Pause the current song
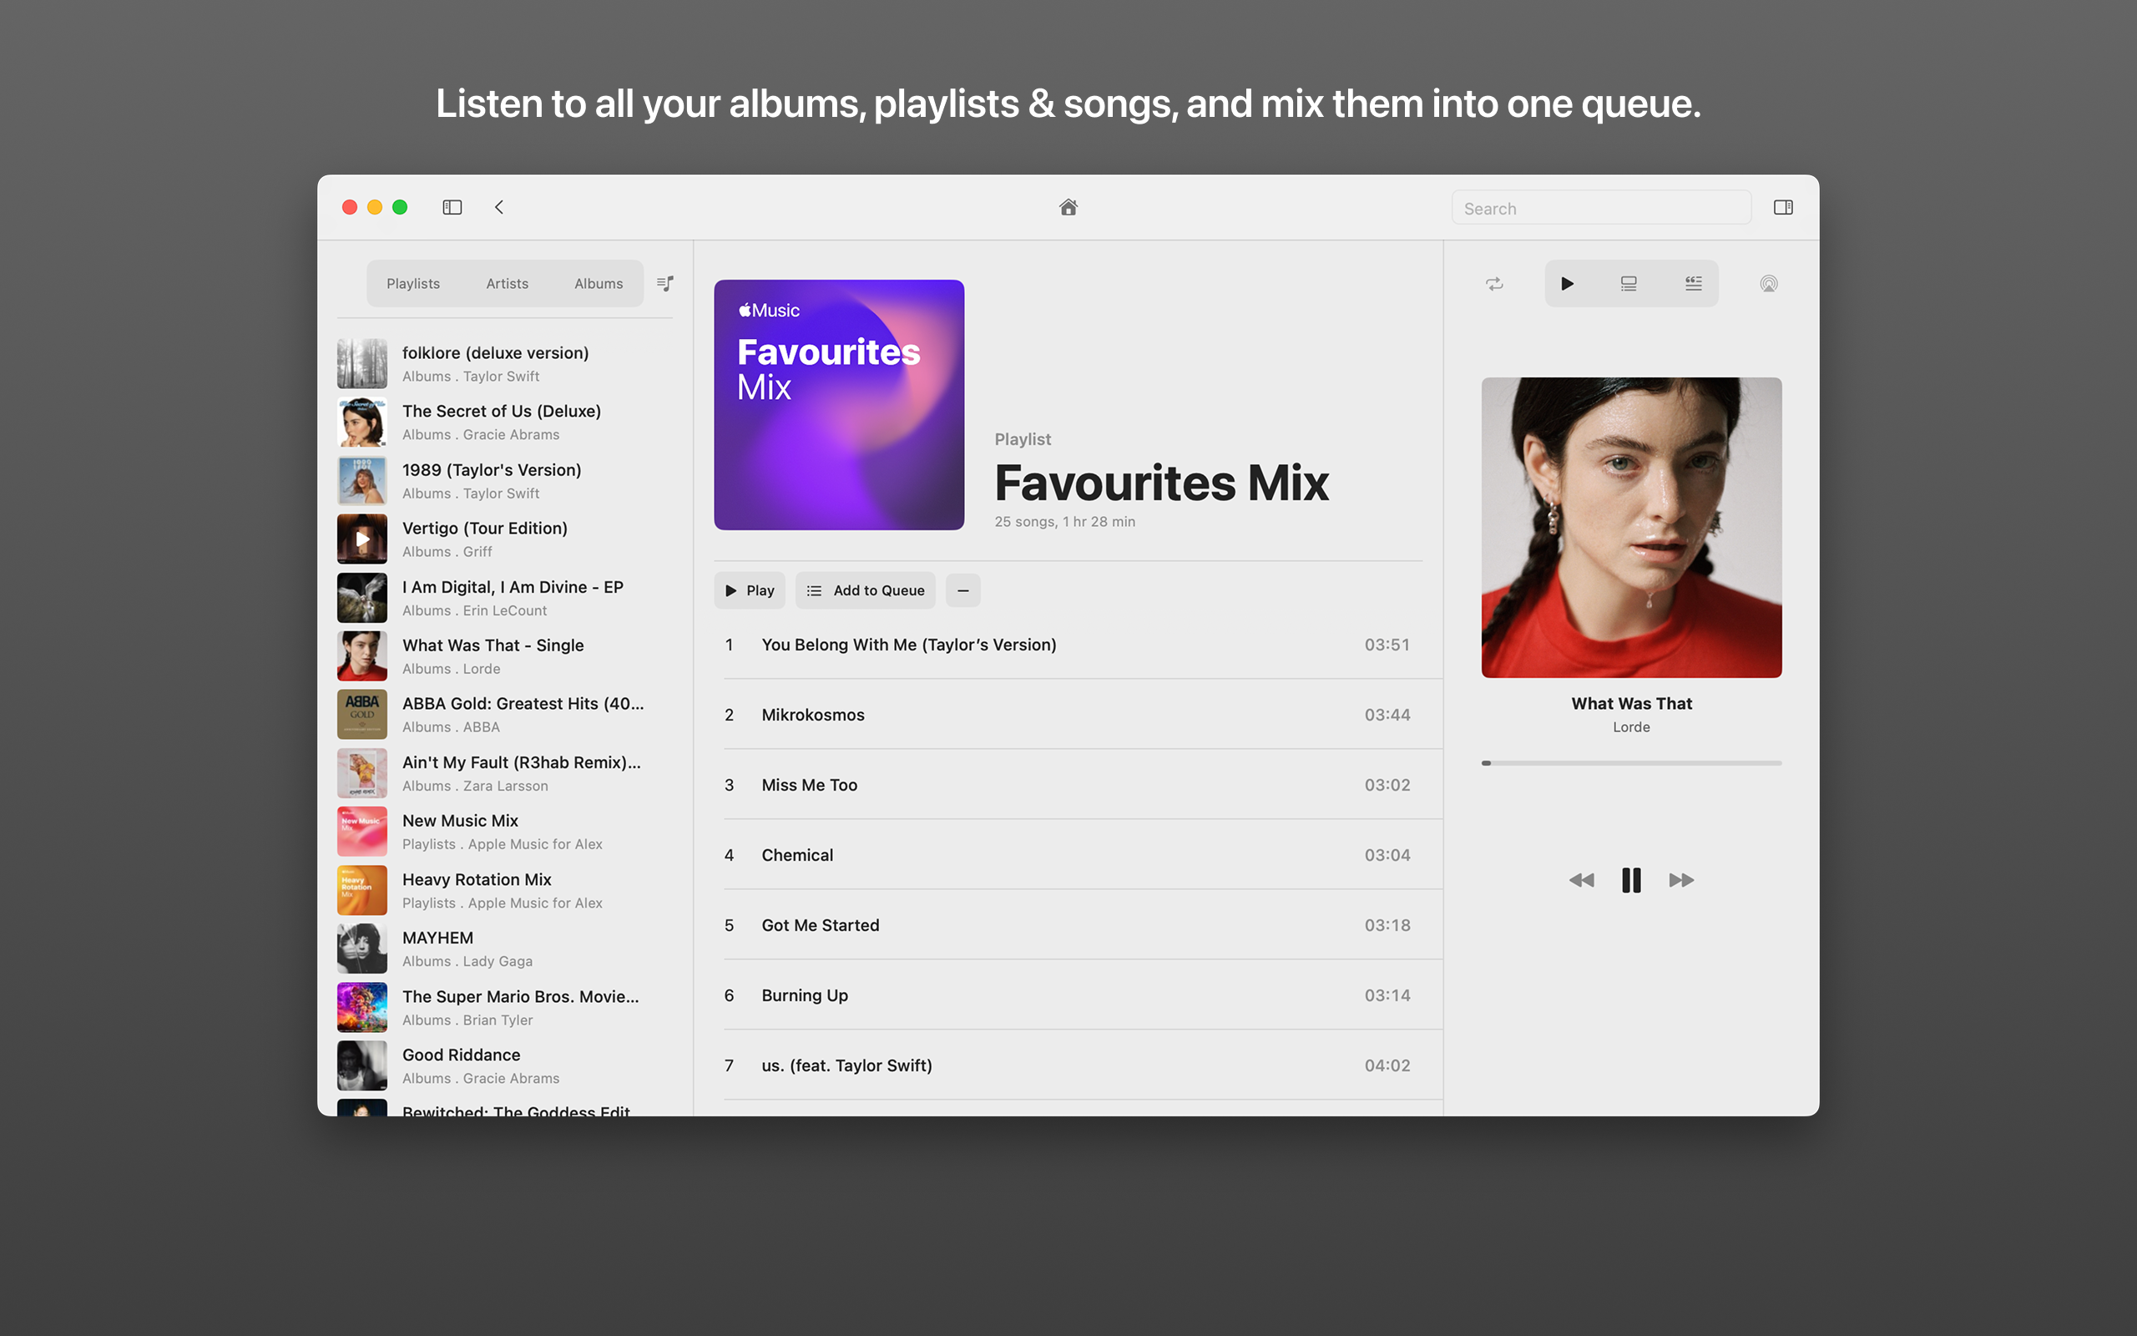 1631,880
